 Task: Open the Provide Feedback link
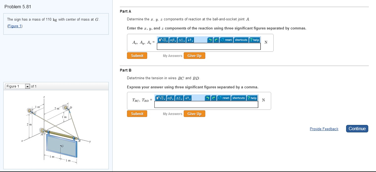[324, 129]
